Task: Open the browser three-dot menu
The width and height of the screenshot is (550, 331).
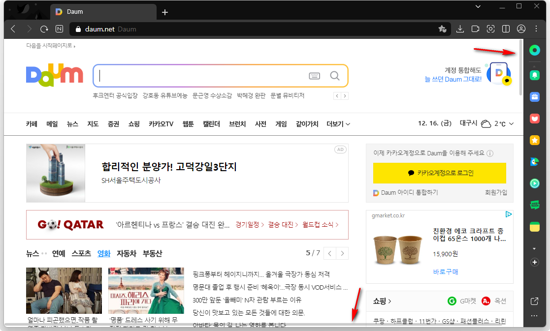Action: pyautogui.click(x=536, y=29)
